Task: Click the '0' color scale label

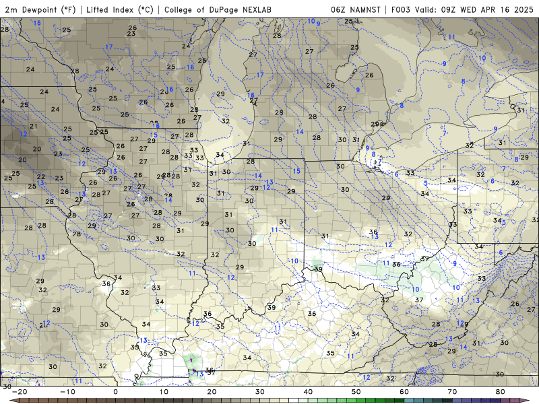Action: [x=115, y=392]
